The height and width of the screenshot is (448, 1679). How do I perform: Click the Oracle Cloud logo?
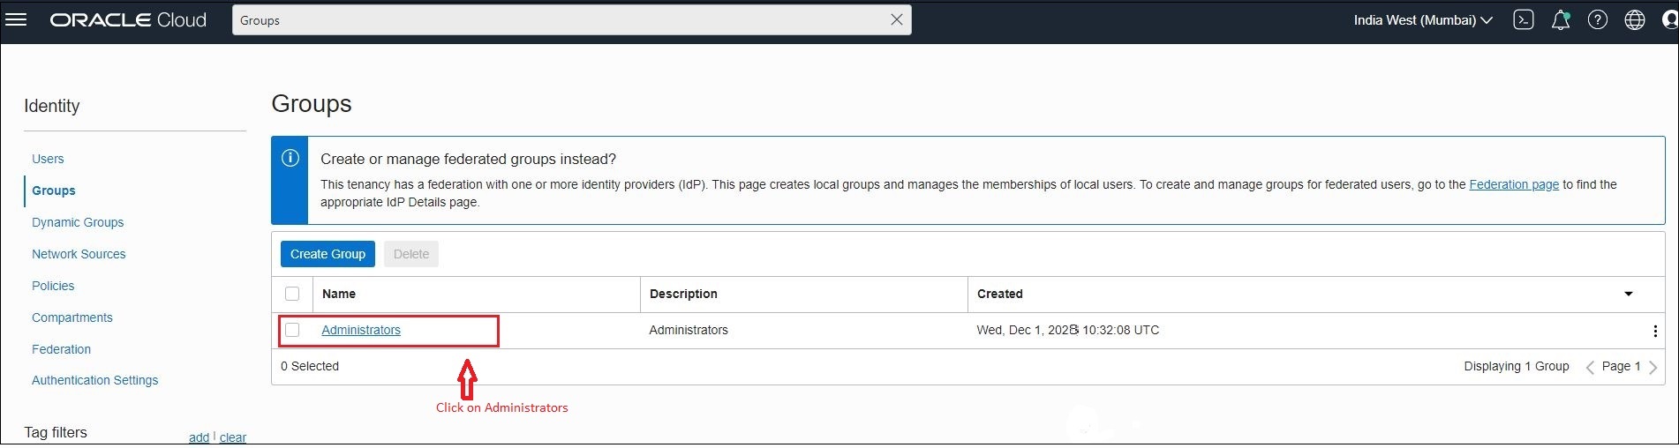(x=128, y=19)
